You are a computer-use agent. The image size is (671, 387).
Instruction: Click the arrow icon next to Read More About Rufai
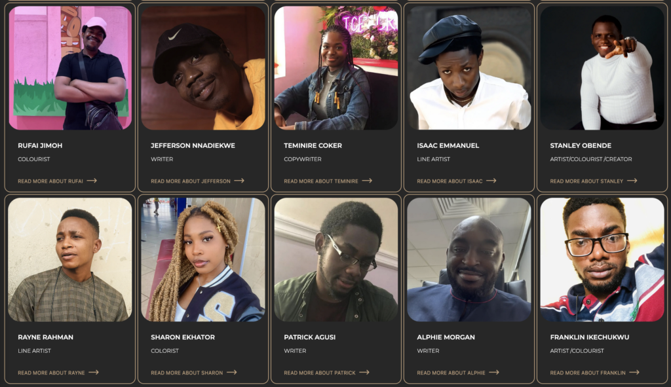92,181
